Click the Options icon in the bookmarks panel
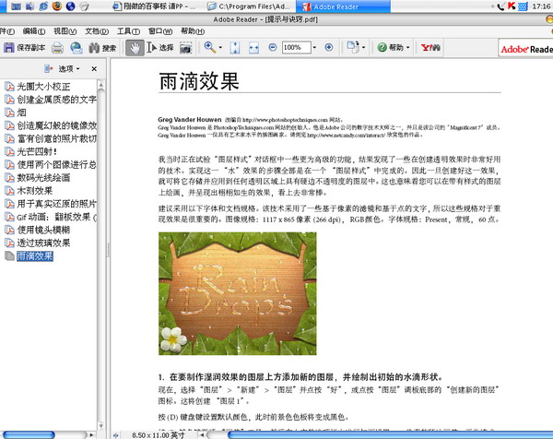The height and width of the screenshot is (439, 553). [48, 68]
